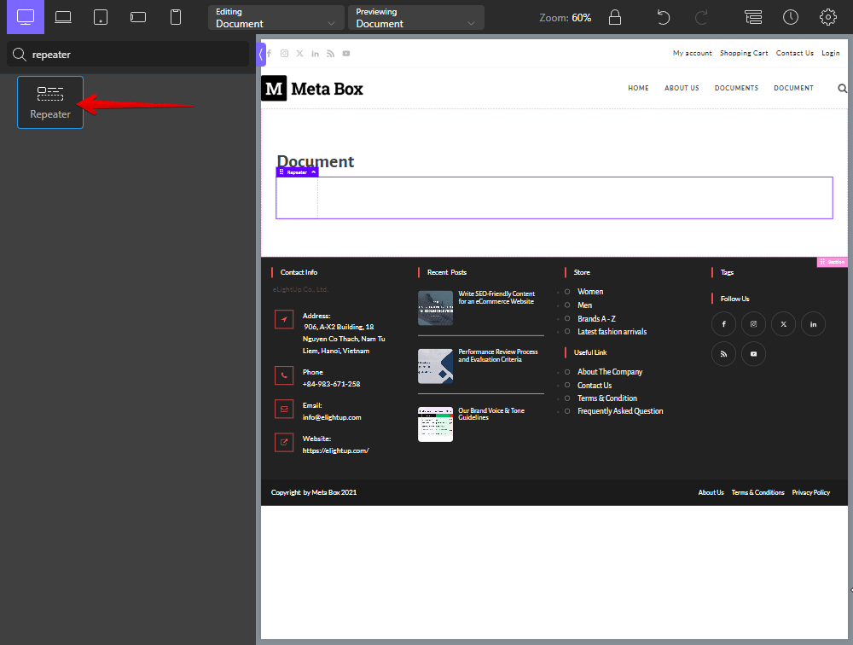Click the site search magnifier icon
Image resolution: width=853 pixels, height=645 pixels.
click(x=843, y=88)
